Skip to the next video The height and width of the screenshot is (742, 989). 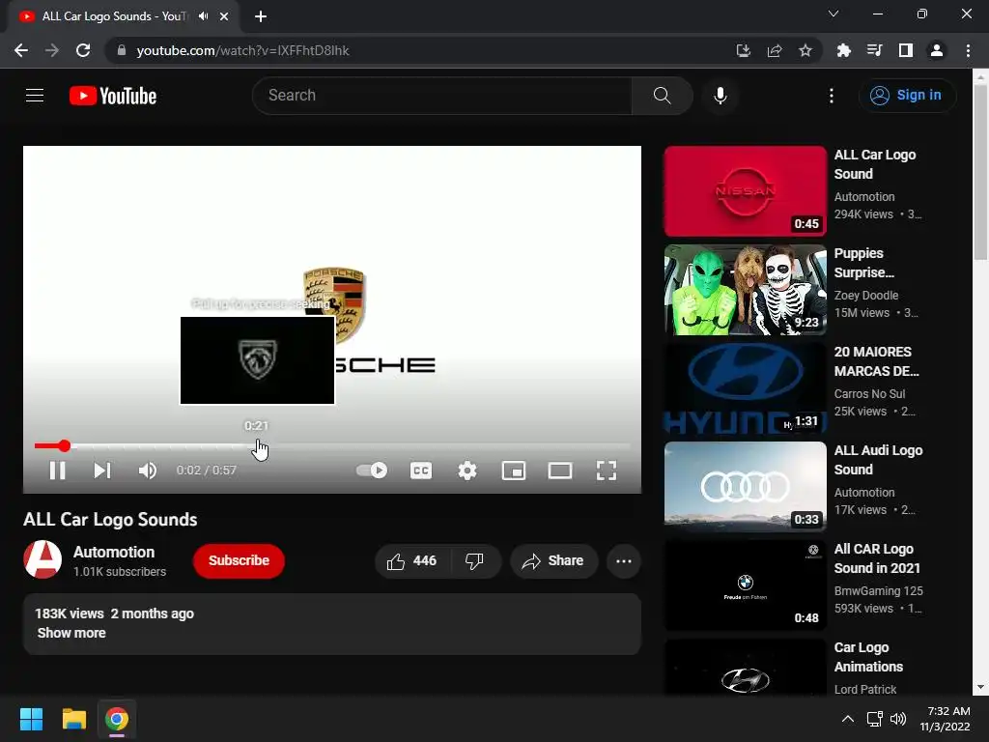point(102,471)
